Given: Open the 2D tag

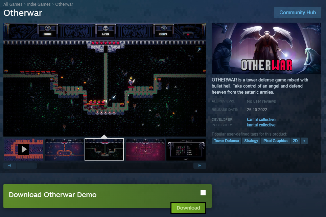Looking at the screenshot, I should 295,141.
